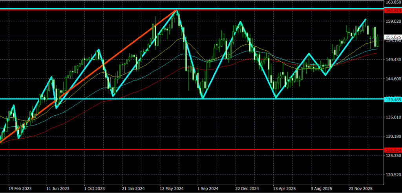This screenshot has height=193, width=402.
Task: Click the 144.600 price scale value
Action: 393,79
